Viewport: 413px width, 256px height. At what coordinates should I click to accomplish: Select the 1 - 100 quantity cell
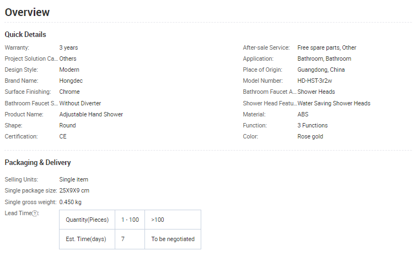point(130,220)
